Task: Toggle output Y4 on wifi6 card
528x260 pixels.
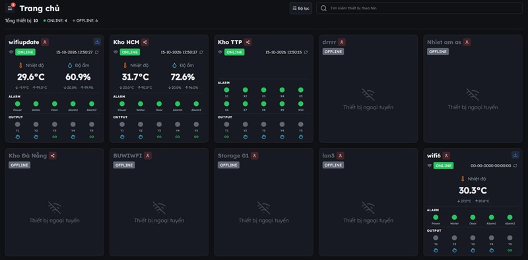Action: (491, 238)
